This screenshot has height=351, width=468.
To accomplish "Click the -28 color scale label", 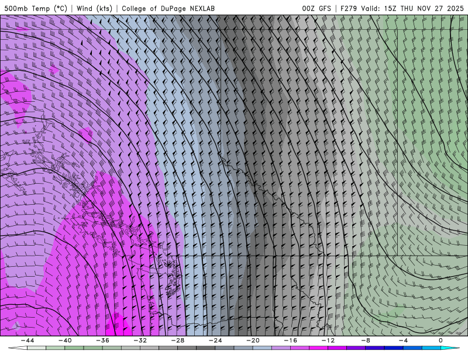I will [178, 340].
